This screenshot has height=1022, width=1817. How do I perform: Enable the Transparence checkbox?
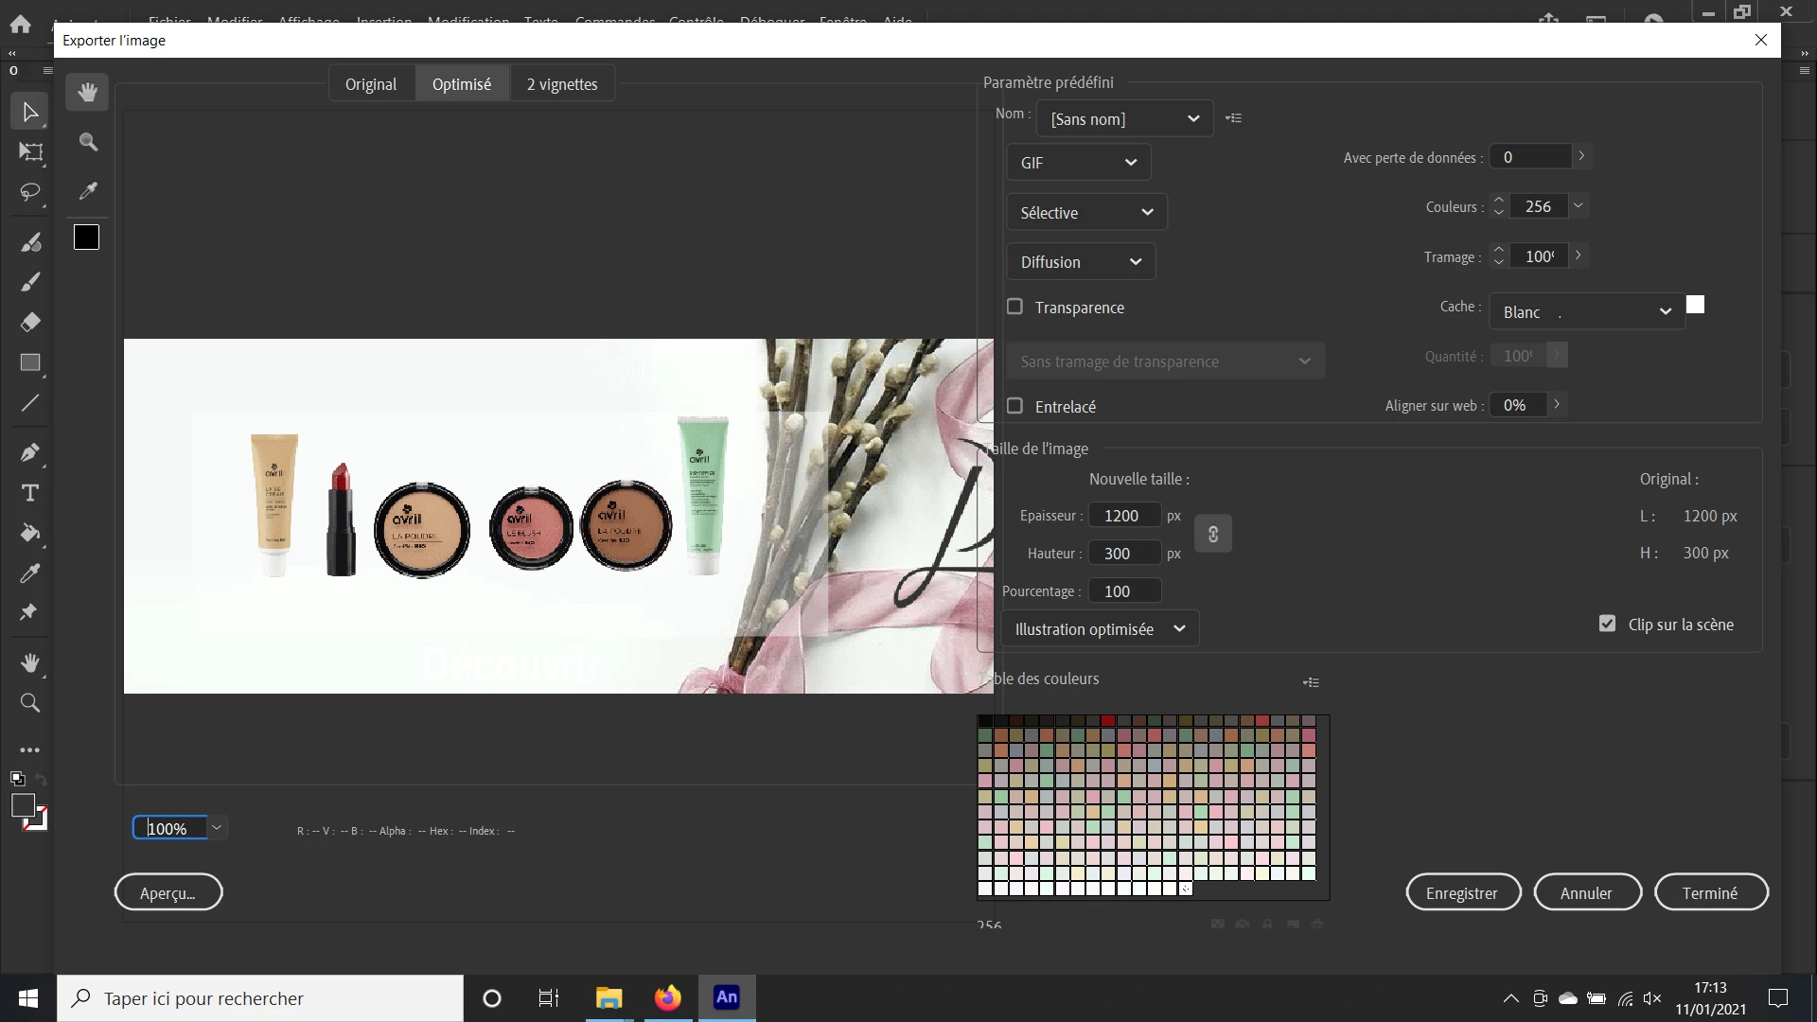tap(1015, 307)
